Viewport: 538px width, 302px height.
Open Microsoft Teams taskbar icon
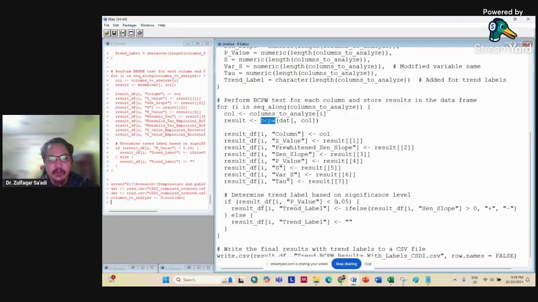pos(279,280)
